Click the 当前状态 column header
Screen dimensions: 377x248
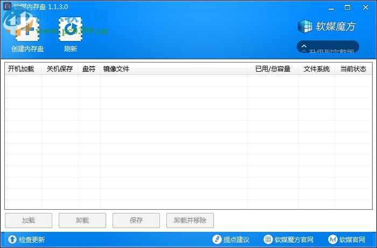[x=353, y=69]
